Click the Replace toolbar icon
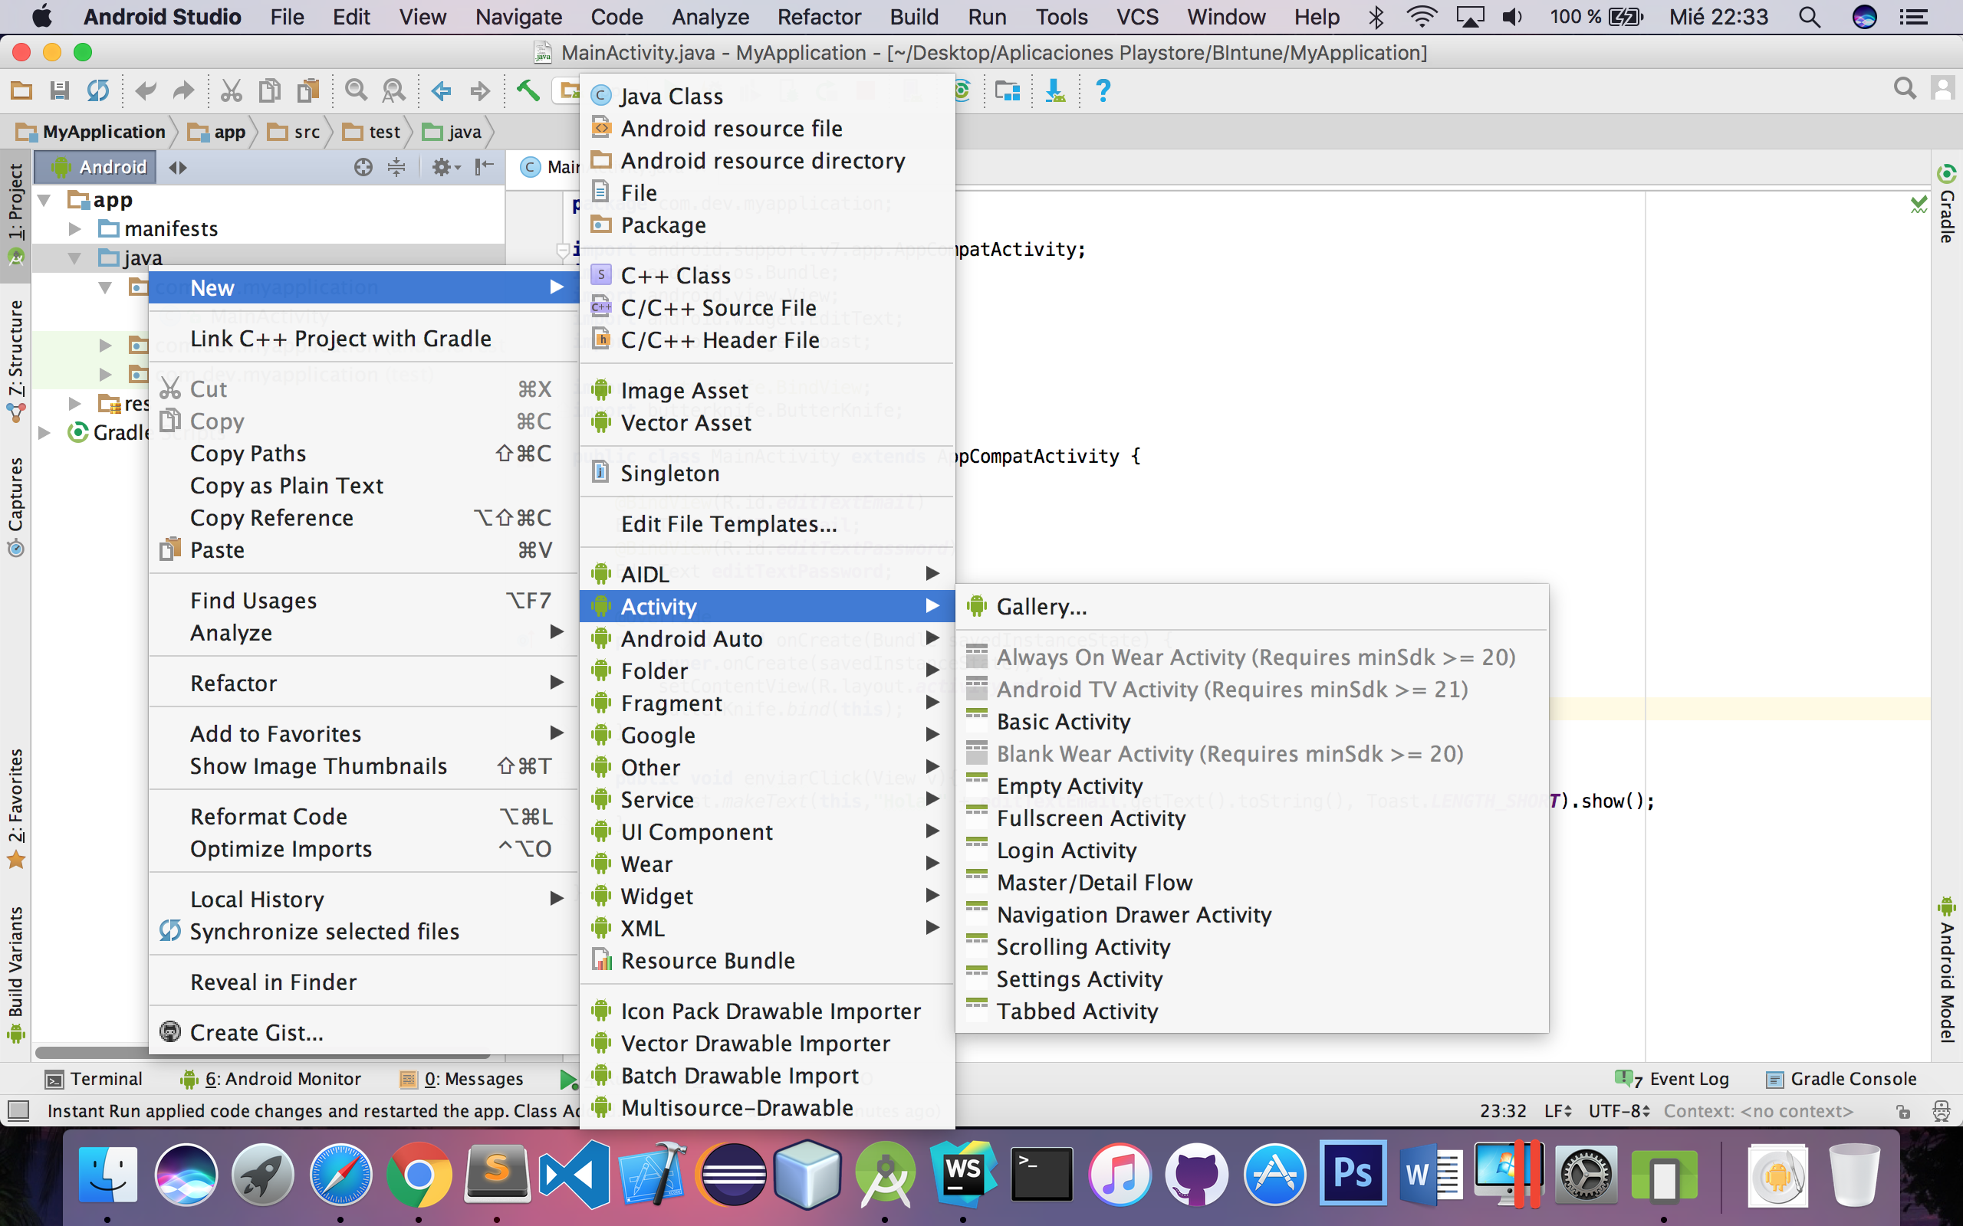The image size is (1963, 1226). point(394,90)
